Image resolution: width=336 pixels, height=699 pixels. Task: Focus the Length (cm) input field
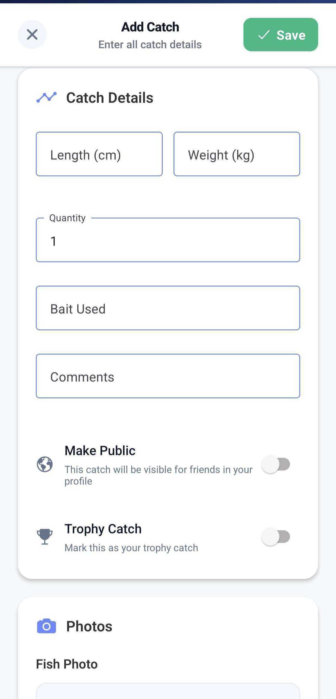pos(99,154)
